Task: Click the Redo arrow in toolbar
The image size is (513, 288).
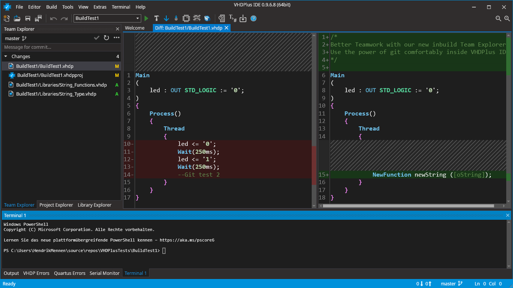Action: [64, 18]
